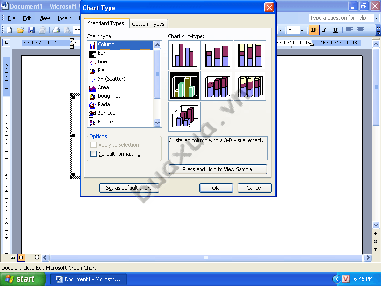The width and height of the screenshot is (381, 286).
Task: Open the font size dropdown arrow
Action: pyautogui.click(x=302, y=30)
